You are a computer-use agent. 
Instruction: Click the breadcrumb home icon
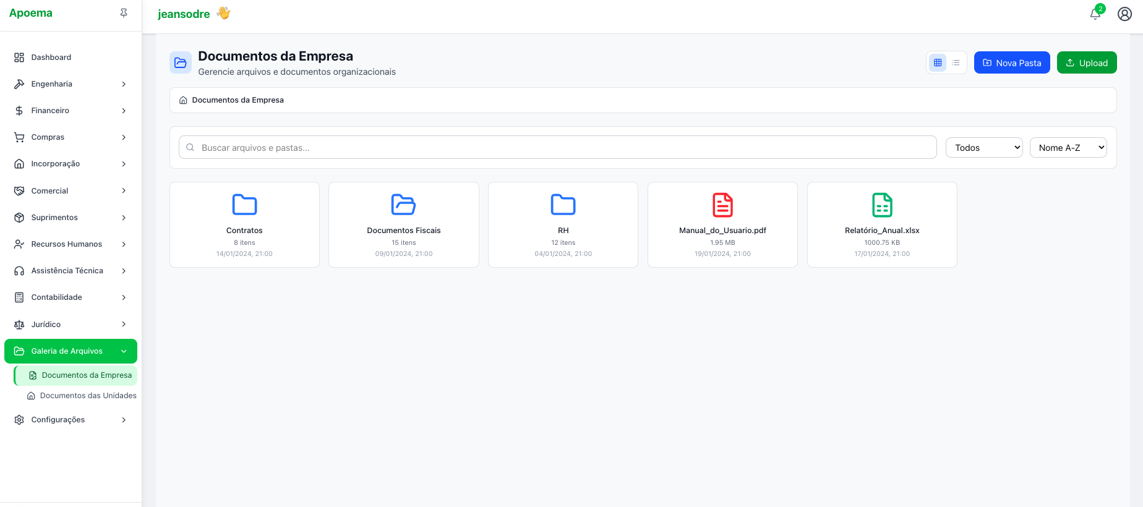point(183,100)
